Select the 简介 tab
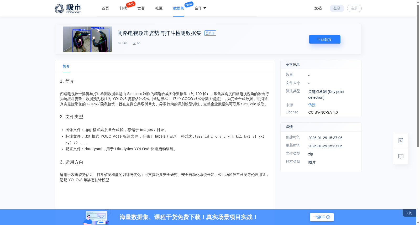Image resolution: width=420 pixels, height=225 pixels. pyautogui.click(x=66, y=66)
